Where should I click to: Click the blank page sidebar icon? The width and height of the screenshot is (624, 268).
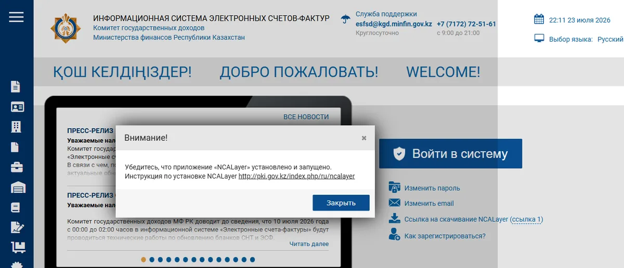pos(15,147)
